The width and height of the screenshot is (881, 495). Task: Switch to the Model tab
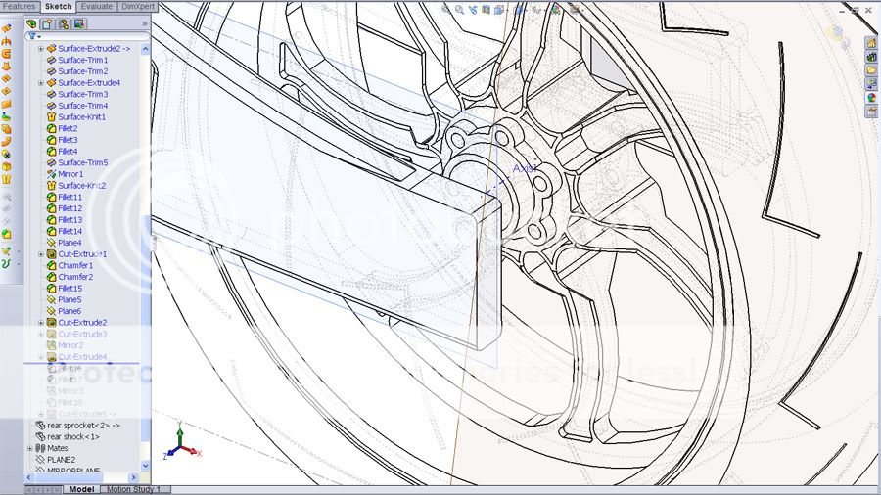[81, 489]
